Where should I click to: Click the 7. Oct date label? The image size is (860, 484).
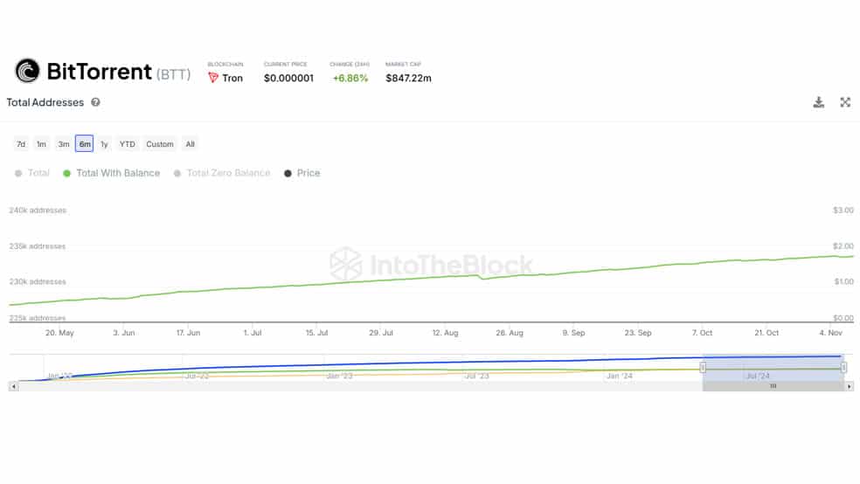pos(702,333)
